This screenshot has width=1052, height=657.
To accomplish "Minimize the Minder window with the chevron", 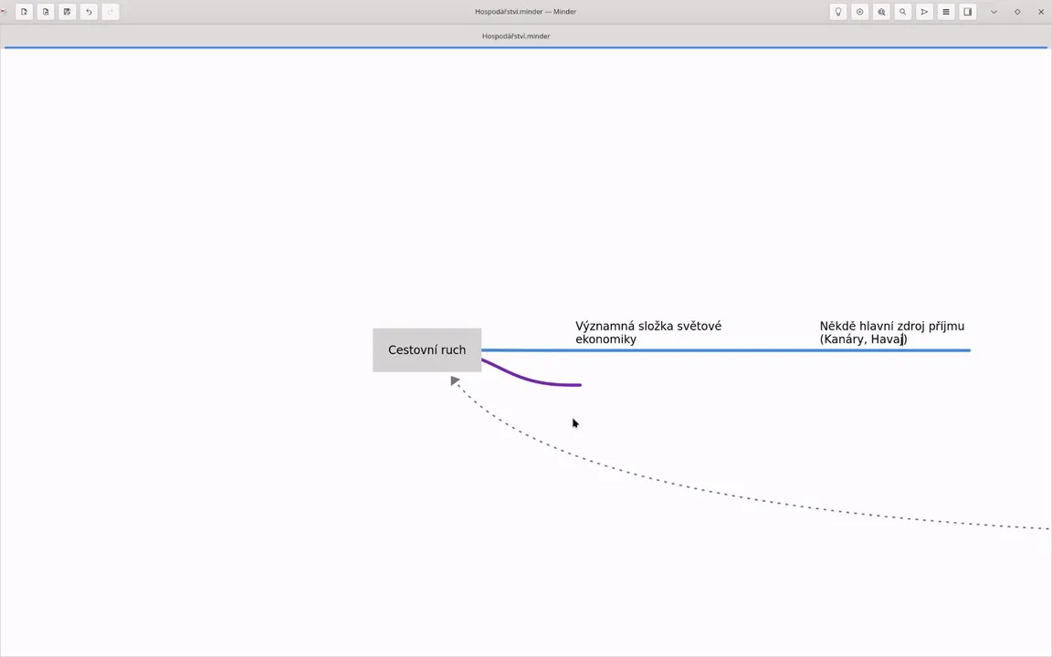I will 994,11.
